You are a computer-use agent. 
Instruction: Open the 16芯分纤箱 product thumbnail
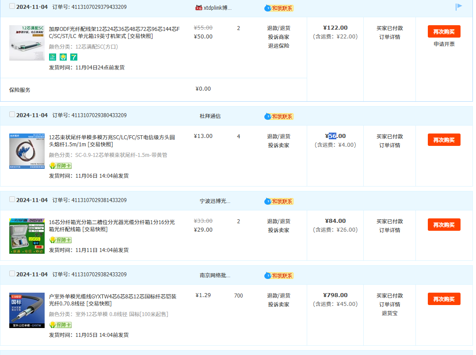(27, 236)
